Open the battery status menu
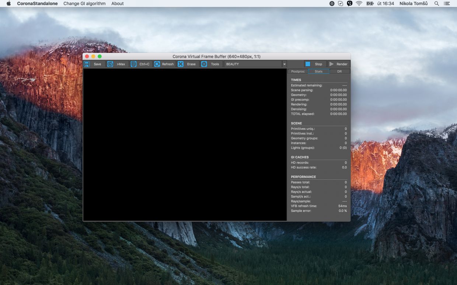457x285 pixels. pyautogui.click(x=370, y=3)
